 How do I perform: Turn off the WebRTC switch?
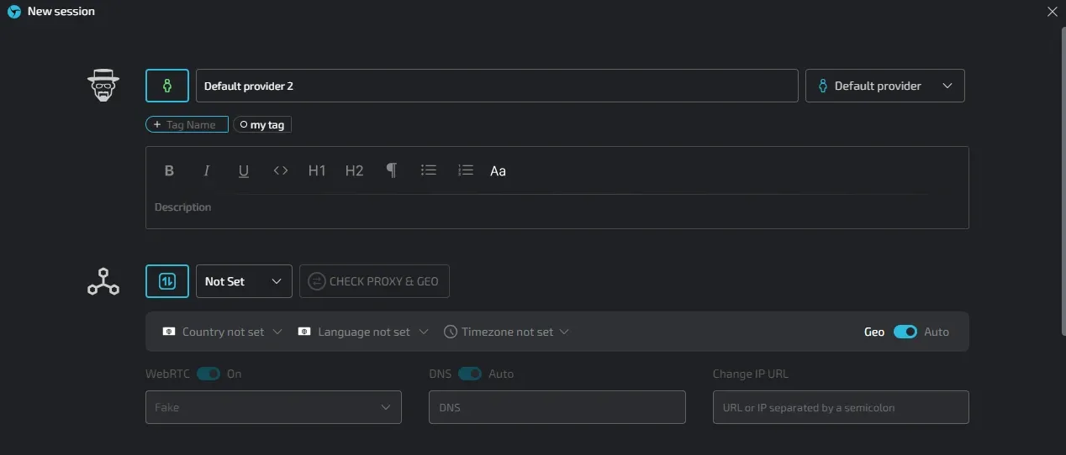pyautogui.click(x=208, y=374)
